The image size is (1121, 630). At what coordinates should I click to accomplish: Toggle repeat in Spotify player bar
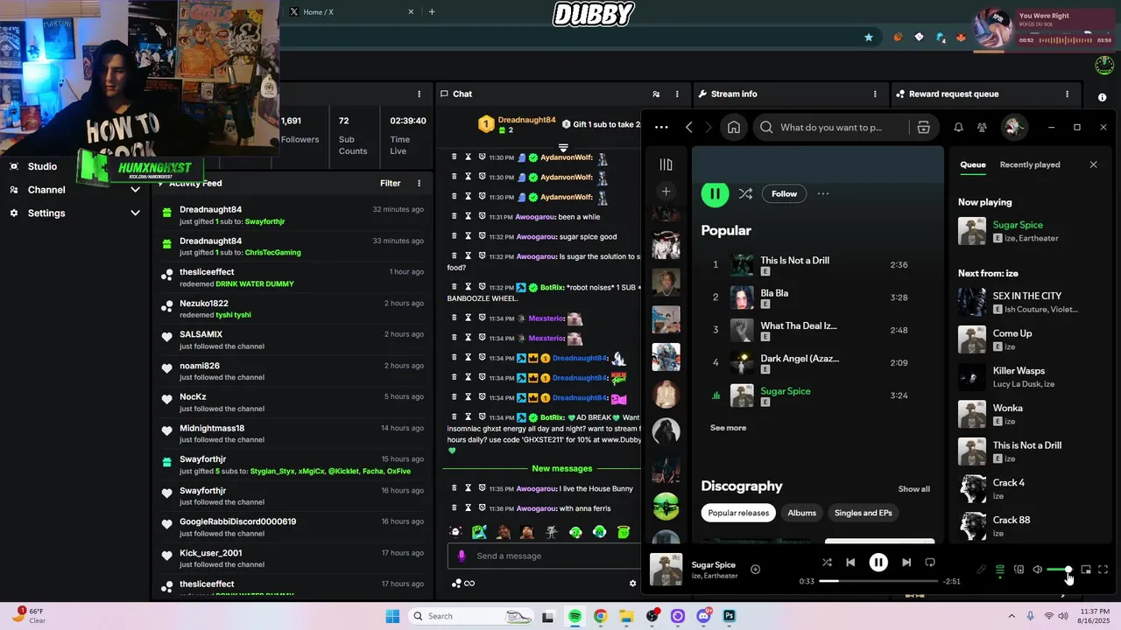point(930,563)
